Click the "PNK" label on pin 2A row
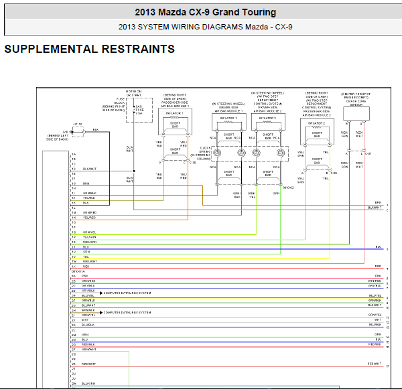The height and width of the screenshot is (389, 402). tap(85, 276)
